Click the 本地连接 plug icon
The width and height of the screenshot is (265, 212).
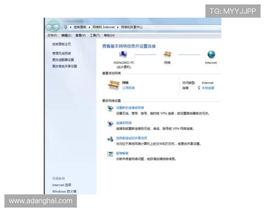199,87
